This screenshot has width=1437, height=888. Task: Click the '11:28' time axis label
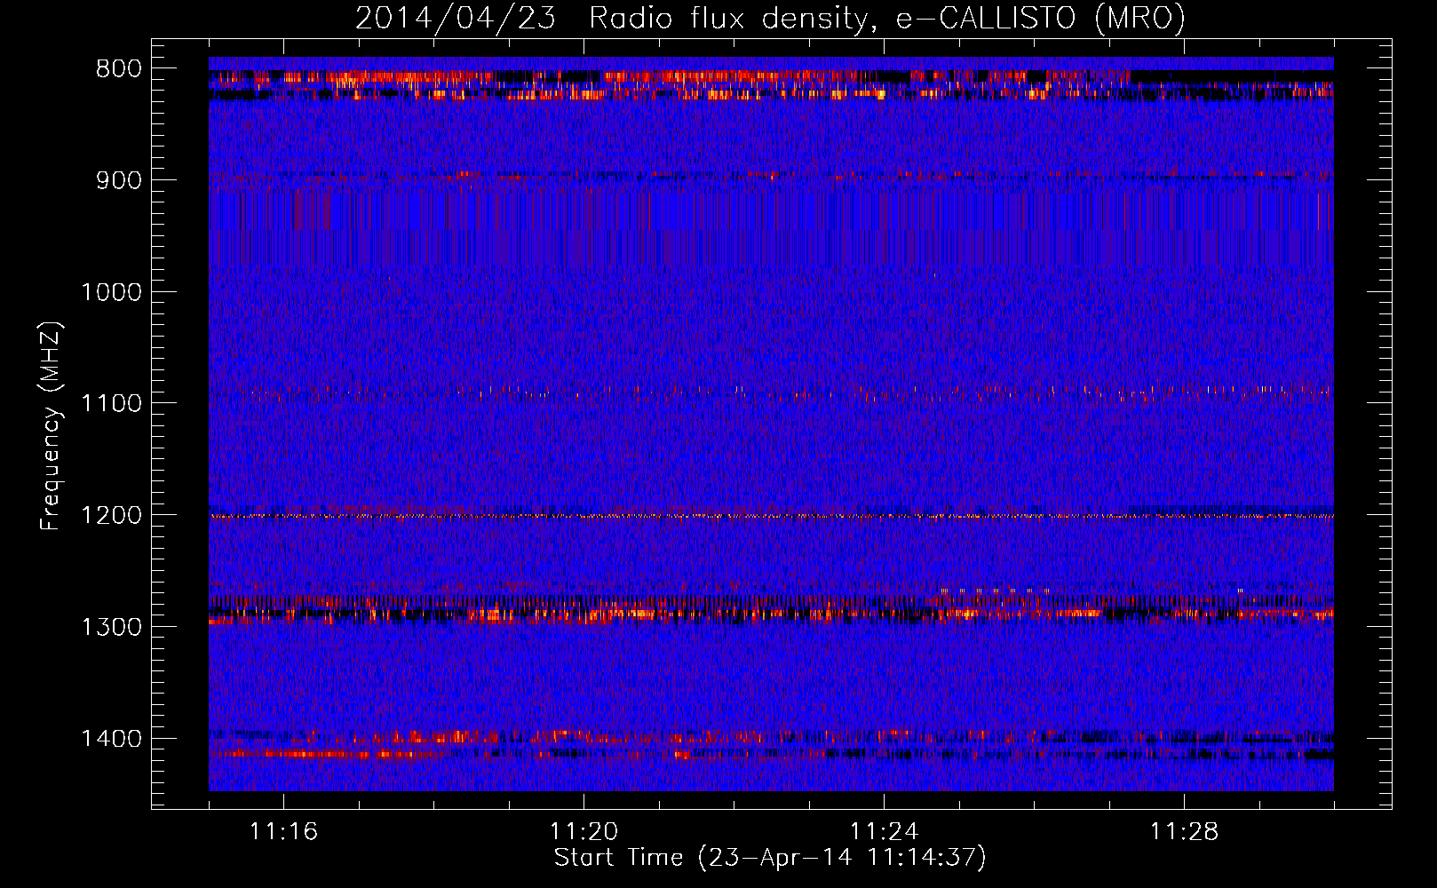pos(1184,832)
